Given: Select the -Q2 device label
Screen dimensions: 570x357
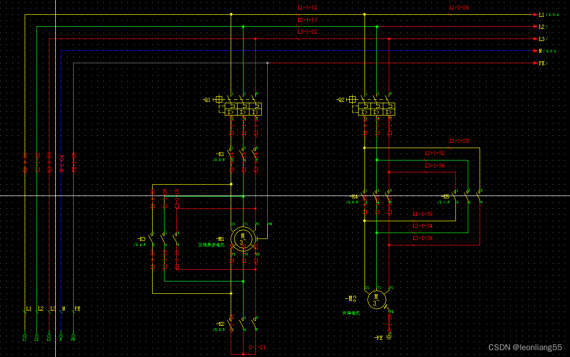Looking at the screenshot, I should (340, 100).
